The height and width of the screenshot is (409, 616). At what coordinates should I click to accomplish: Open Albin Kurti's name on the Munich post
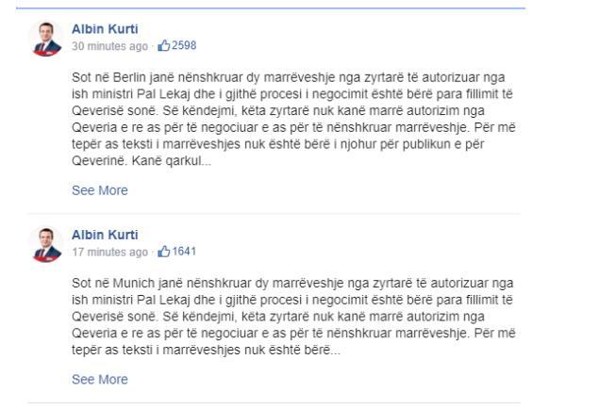click(x=104, y=236)
